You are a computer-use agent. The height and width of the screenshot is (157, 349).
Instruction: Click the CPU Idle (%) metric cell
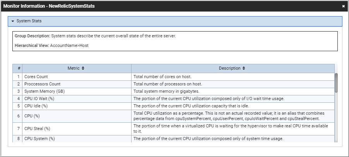click(x=77, y=106)
